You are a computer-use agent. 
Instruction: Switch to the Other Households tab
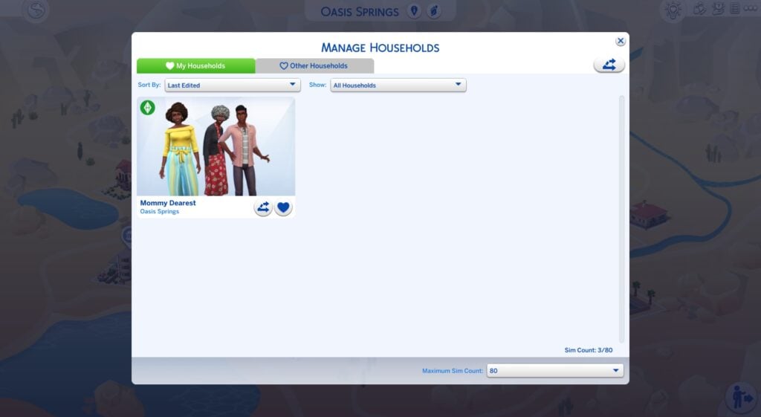point(314,66)
